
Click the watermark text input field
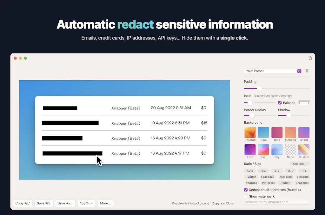point(277,202)
